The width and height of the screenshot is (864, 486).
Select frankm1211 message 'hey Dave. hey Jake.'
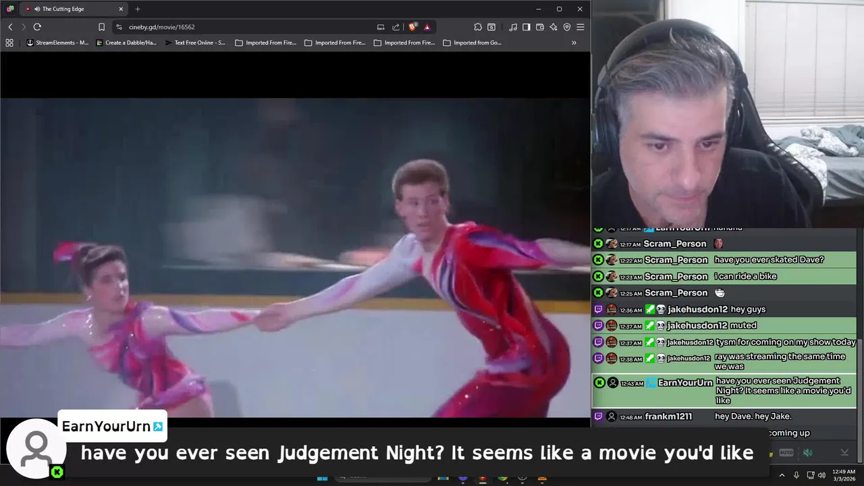[753, 416]
